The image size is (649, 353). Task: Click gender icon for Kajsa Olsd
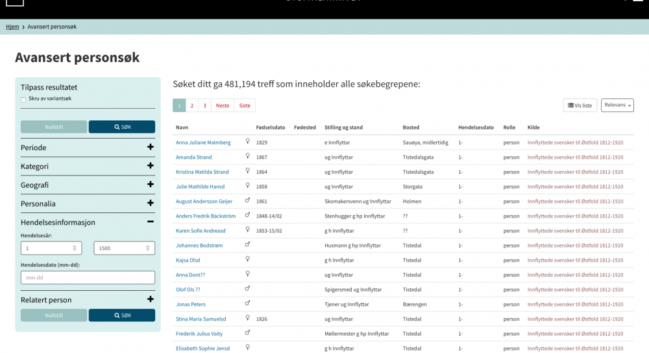pyautogui.click(x=247, y=259)
